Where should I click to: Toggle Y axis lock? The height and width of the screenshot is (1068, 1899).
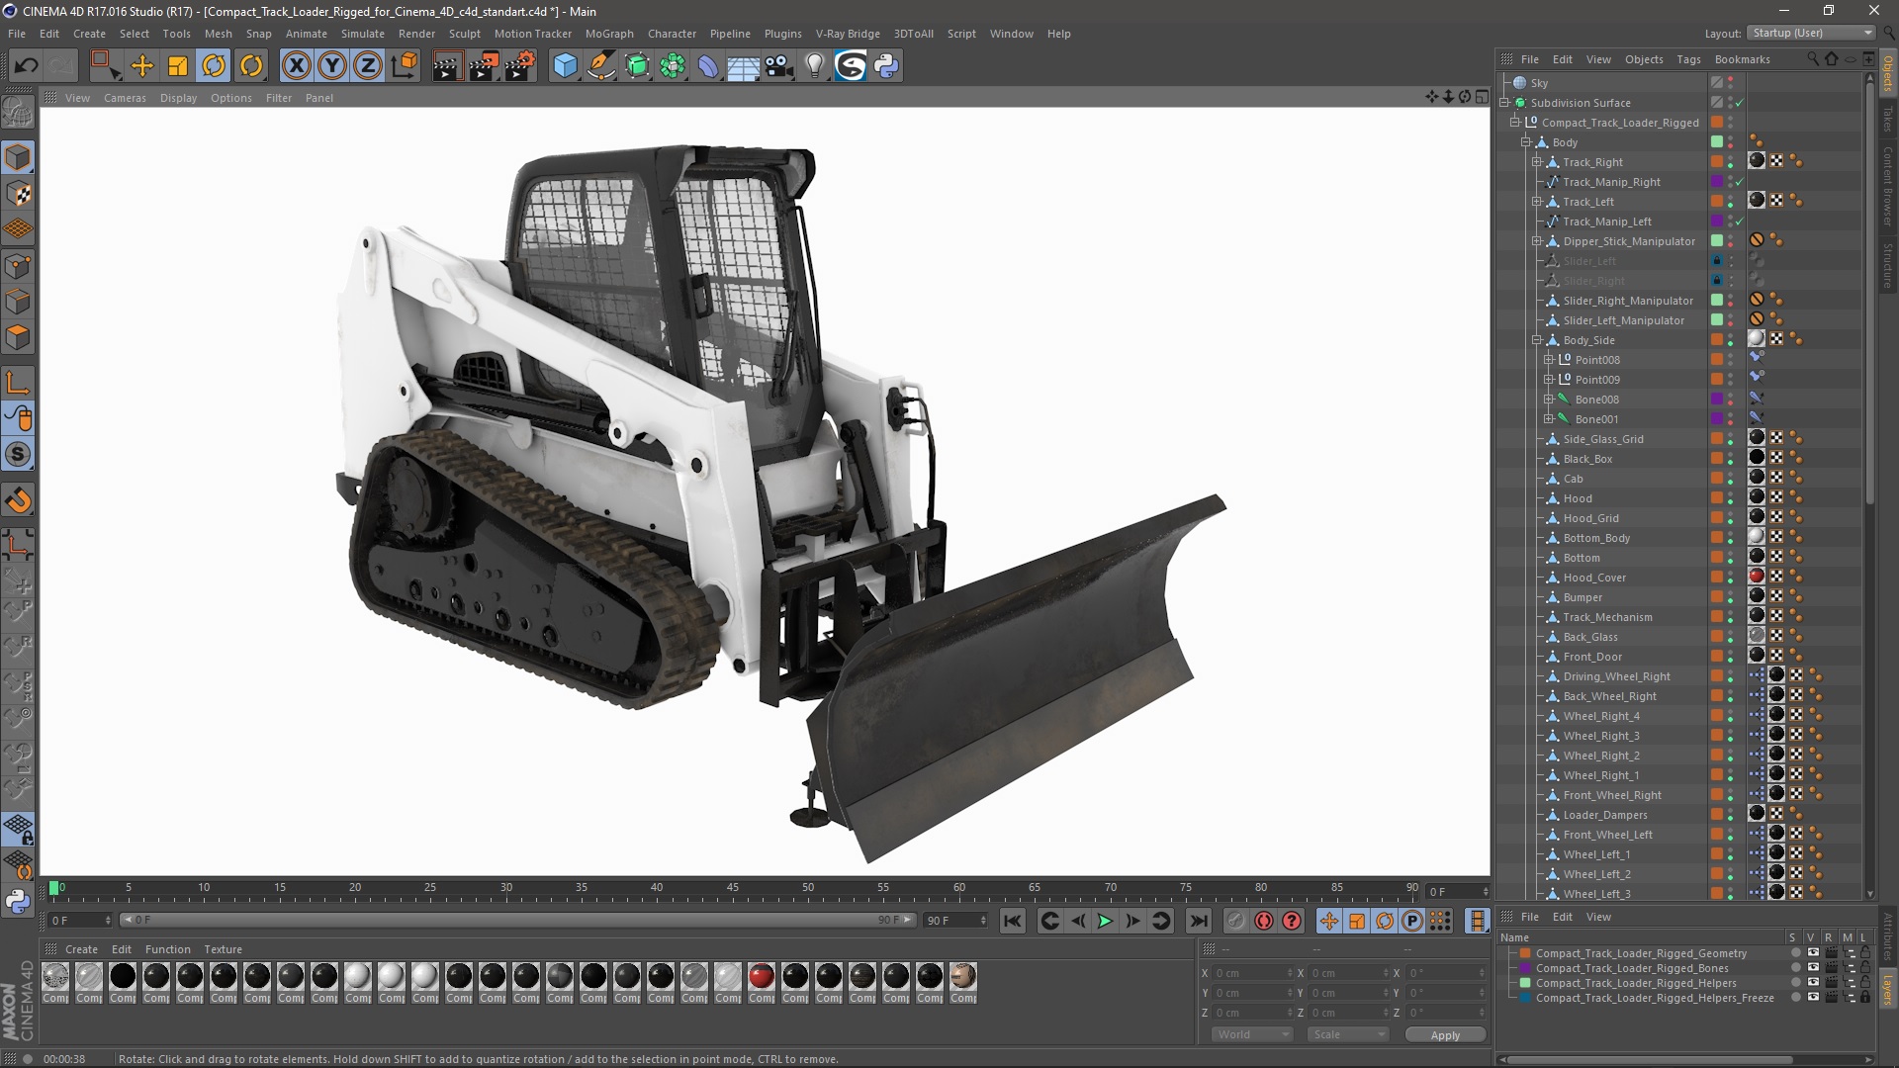point(332,66)
